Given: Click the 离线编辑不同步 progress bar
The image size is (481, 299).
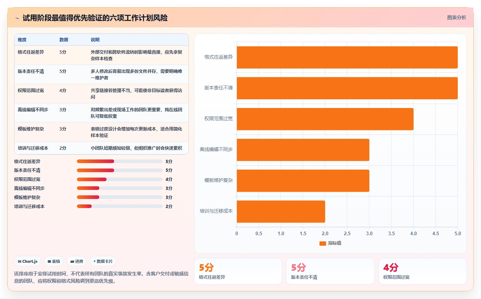Looking at the screenshot, I should pyautogui.click(x=120, y=188).
